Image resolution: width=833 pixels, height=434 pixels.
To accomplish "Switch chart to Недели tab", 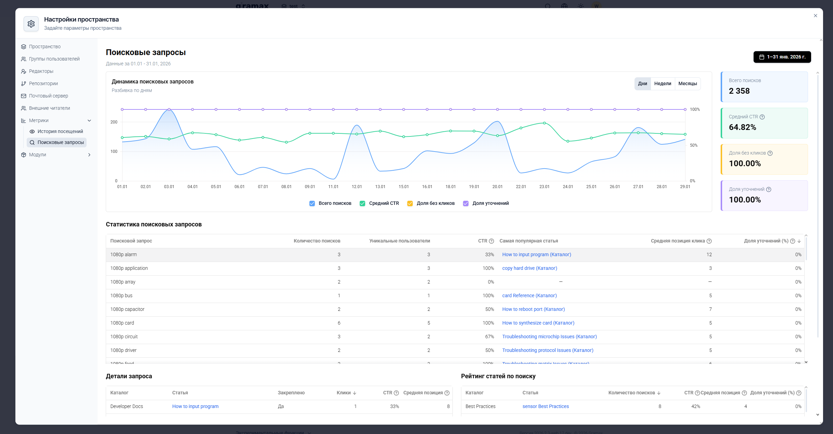I will coord(663,84).
